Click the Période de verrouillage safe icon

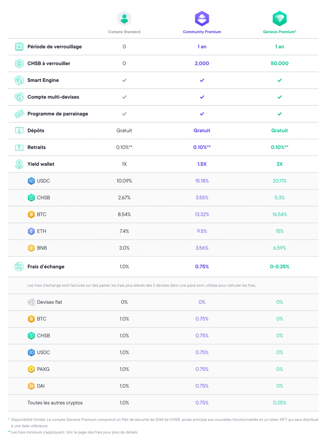(19, 47)
